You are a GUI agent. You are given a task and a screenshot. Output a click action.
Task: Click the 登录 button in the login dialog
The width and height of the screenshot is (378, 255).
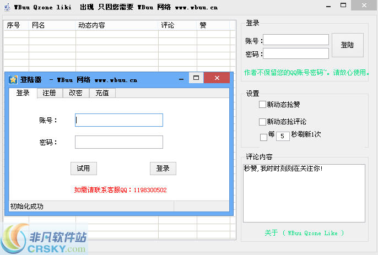click(163, 168)
